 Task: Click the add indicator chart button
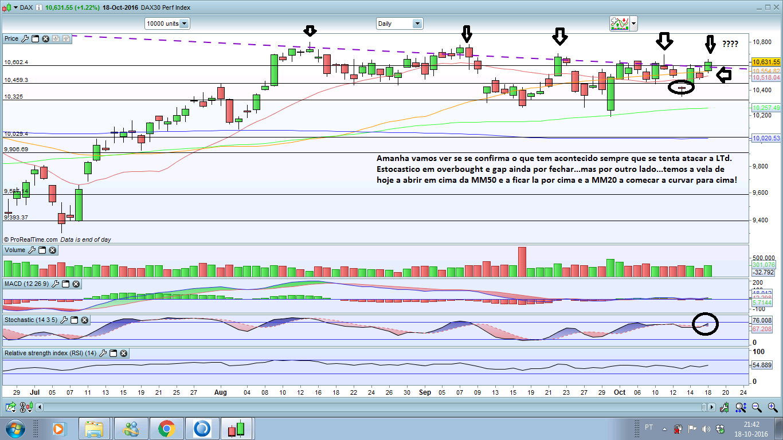click(x=618, y=23)
